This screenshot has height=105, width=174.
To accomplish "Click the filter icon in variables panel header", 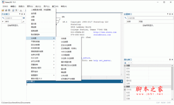I will [168, 14].
